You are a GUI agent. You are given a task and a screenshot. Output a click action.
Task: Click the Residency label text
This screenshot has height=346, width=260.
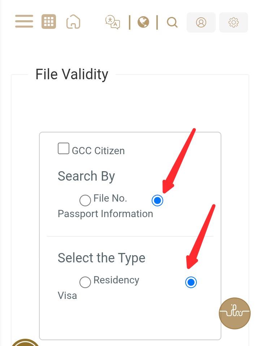(x=116, y=280)
